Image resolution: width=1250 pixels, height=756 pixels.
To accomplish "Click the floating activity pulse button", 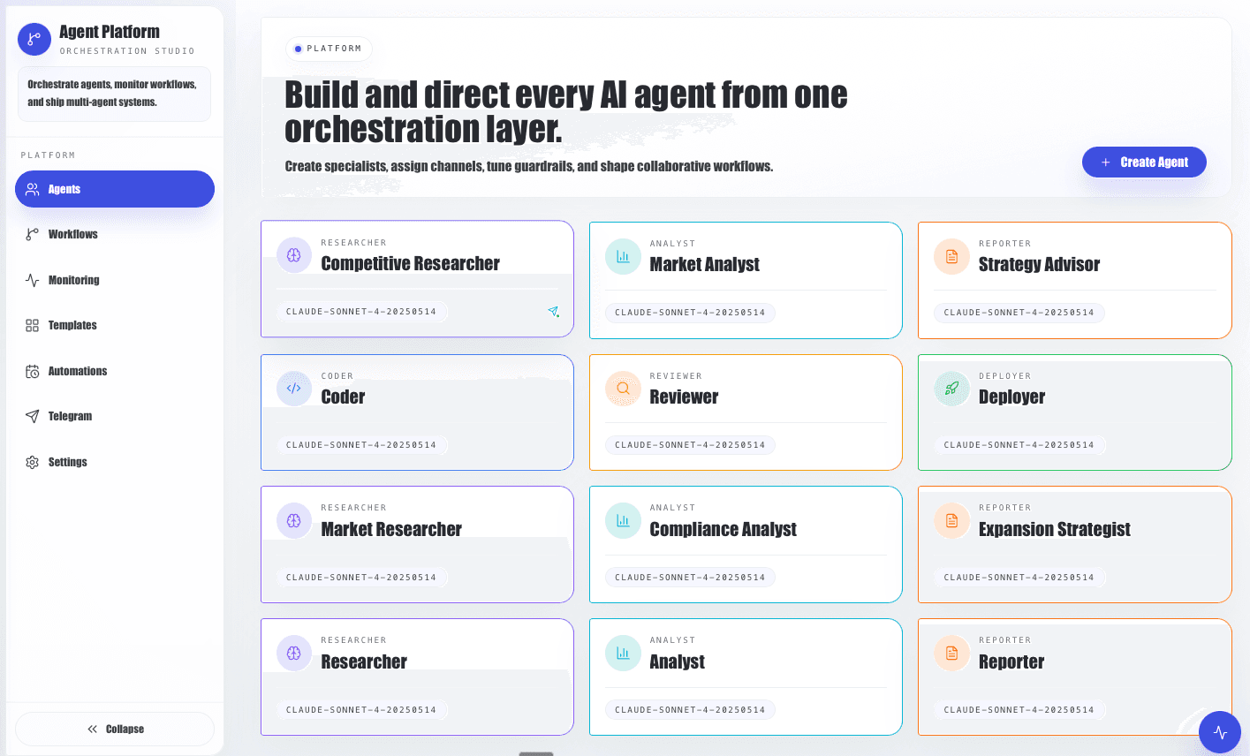I will 1220,732.
